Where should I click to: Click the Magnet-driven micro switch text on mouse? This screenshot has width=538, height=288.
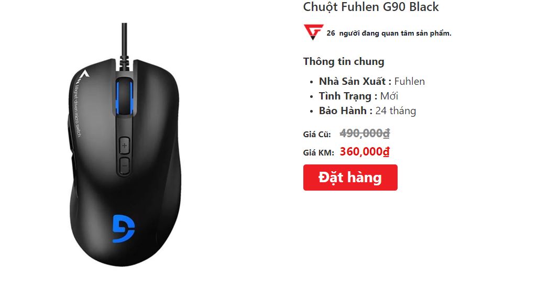[77, 110]
